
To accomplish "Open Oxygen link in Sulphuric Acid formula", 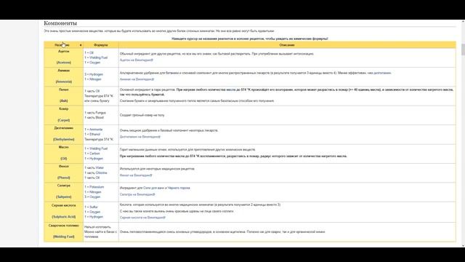I will [95, 212].
